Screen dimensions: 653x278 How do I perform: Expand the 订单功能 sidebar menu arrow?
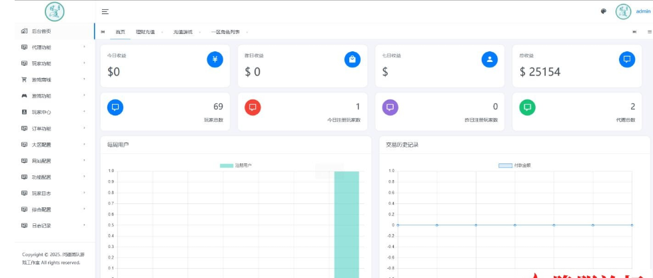point(85,128)
